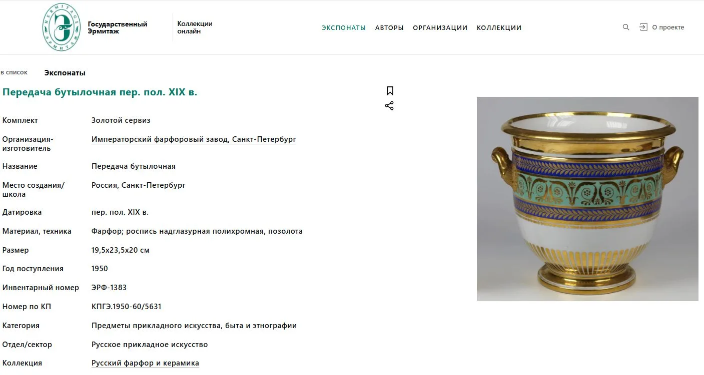This screenshot has width=704, height=375.
Task: Click the login arrow icon
Action: (x=643, y=27)
